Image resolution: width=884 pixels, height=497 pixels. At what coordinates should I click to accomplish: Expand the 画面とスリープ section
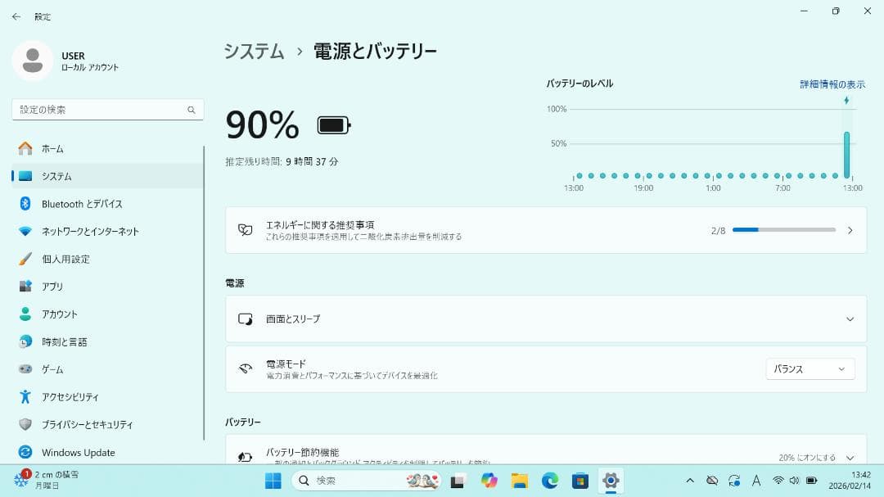click(544, 319)
